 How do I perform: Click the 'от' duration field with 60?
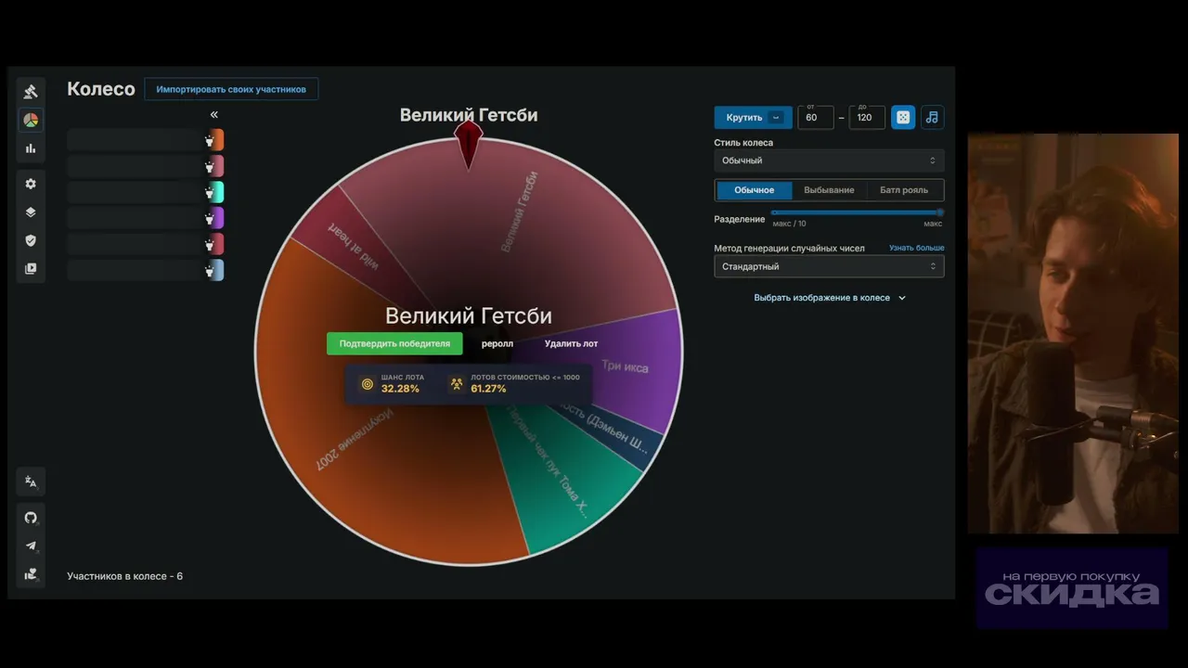tap(816, 117)
